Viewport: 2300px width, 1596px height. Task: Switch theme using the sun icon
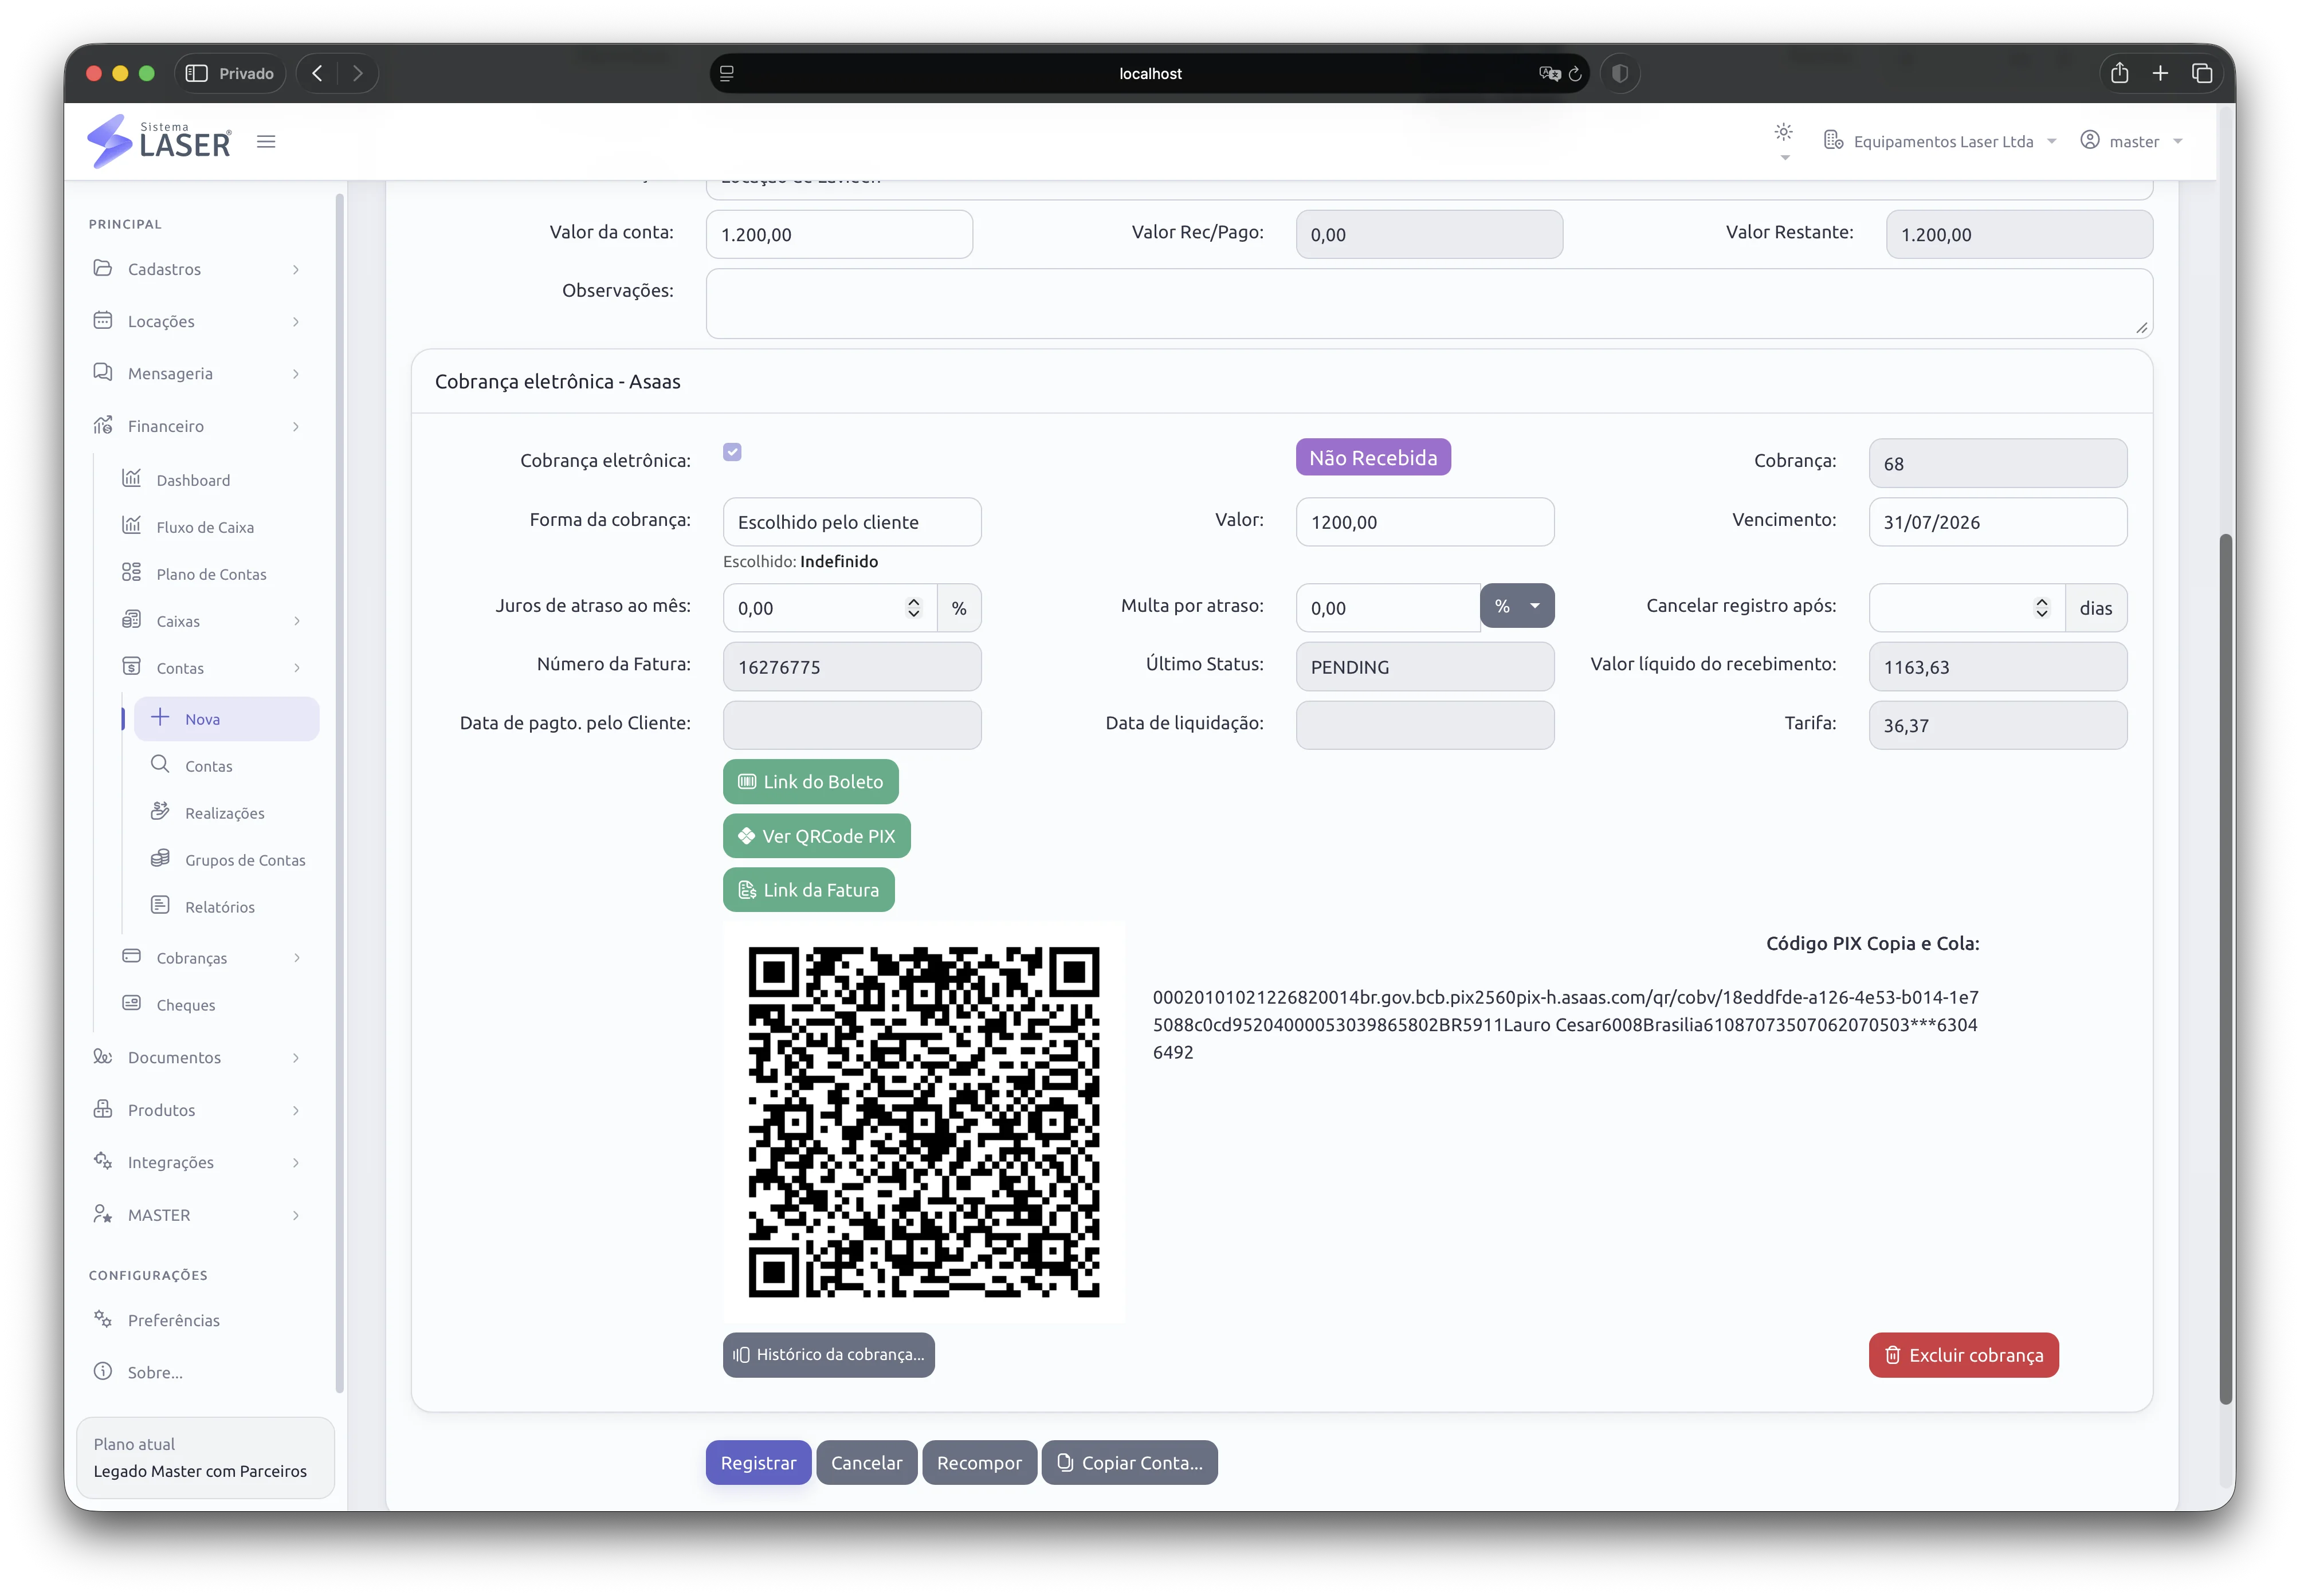tap(1783, 132)
